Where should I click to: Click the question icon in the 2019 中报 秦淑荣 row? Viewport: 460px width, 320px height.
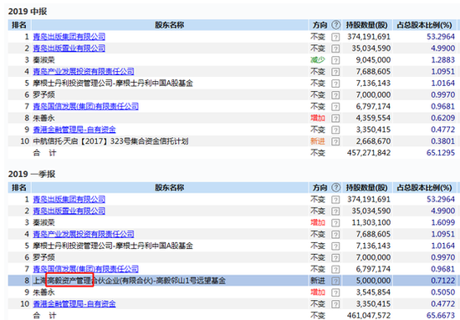[335, 60]
